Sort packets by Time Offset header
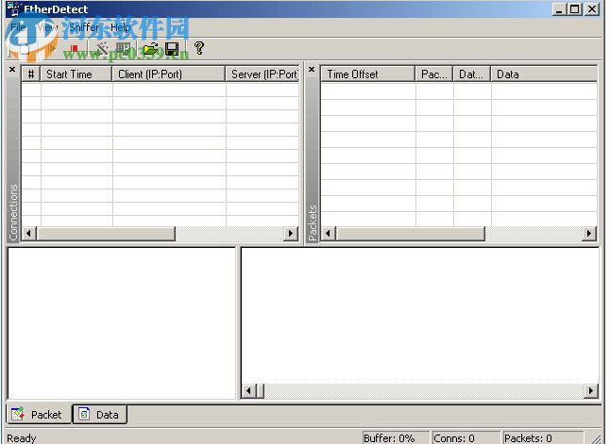This screenshot has width=610, height=444. pyautogui.click(x=367, y=74)
